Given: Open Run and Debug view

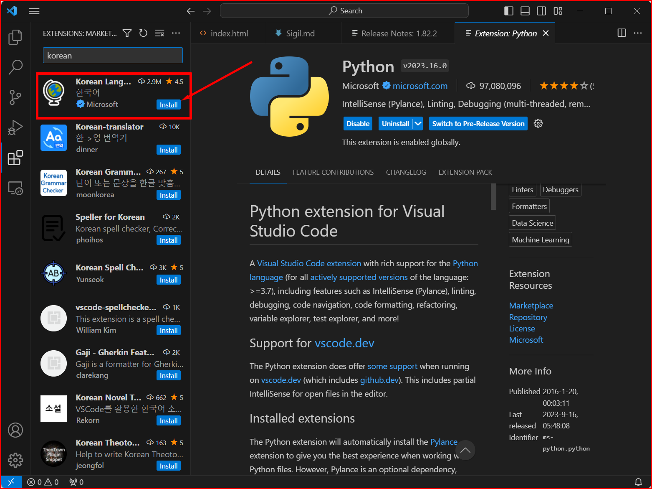Looking at the screenshot, I should (15, 127).
